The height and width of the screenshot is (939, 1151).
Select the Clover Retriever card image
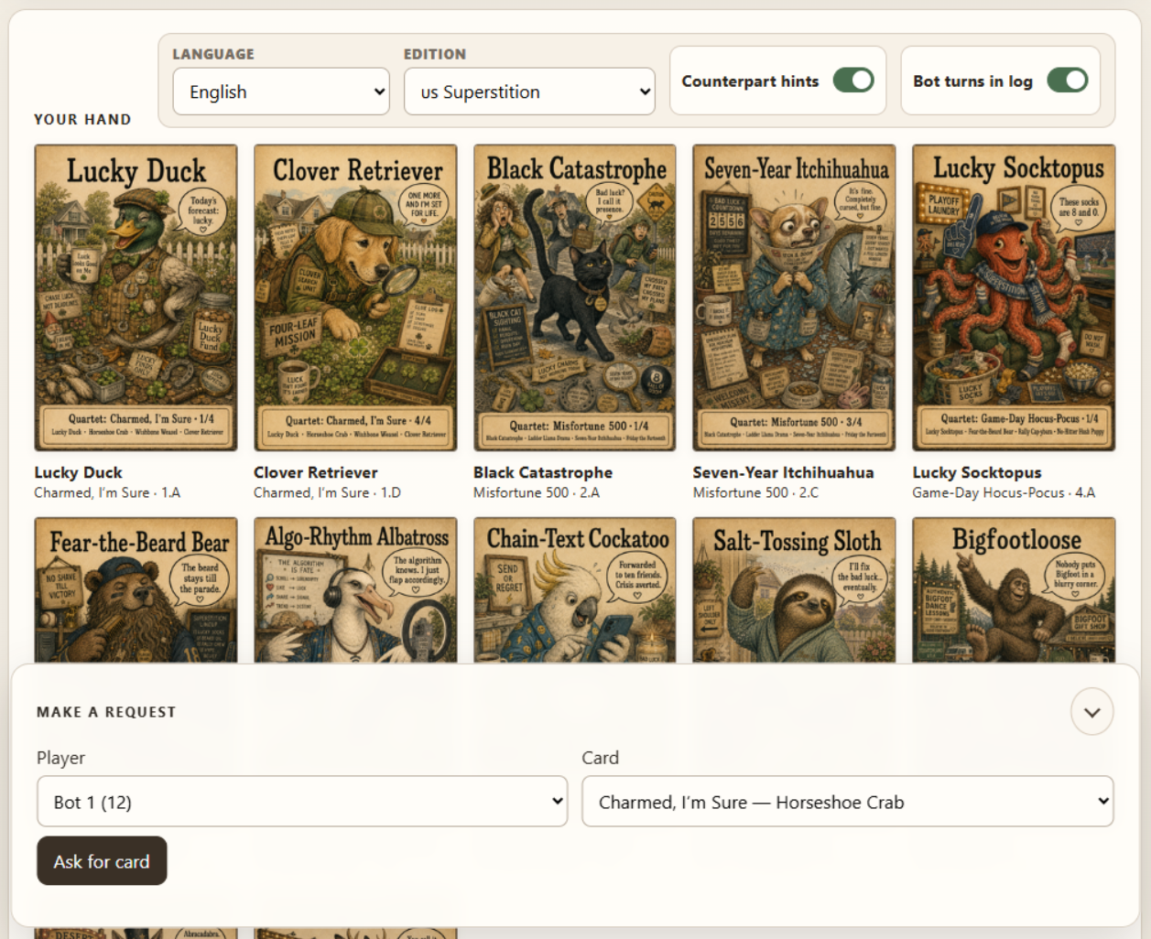coord(355,297)
